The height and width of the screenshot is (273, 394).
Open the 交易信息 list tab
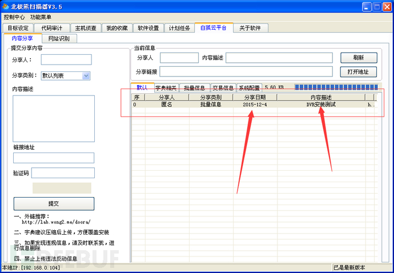(x=223, y=88)
